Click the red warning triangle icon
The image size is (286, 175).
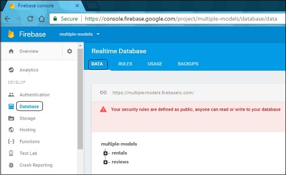(x=103, y=109)
